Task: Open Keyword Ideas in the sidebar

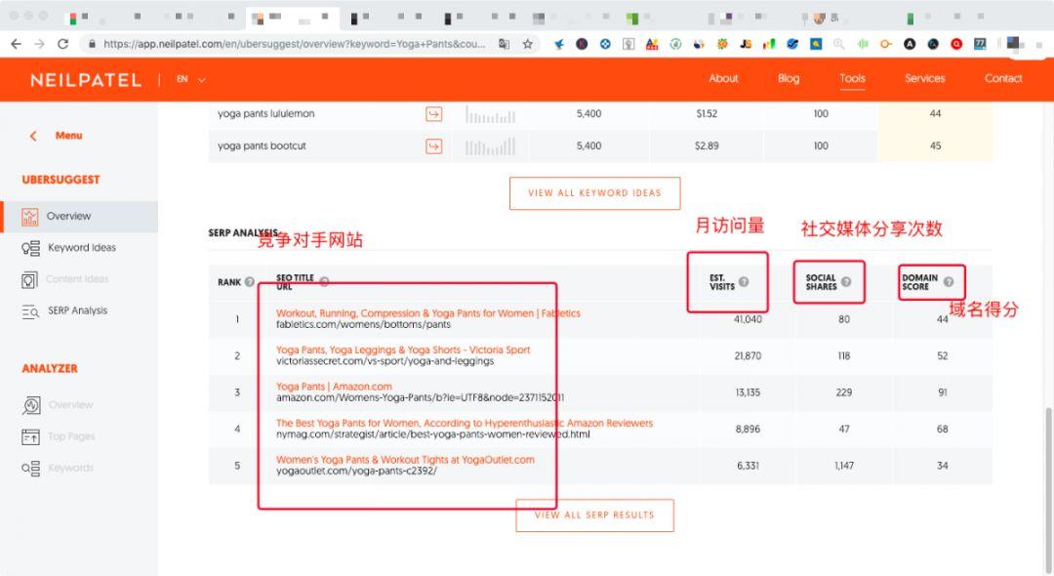Action: tap(68, 248)
